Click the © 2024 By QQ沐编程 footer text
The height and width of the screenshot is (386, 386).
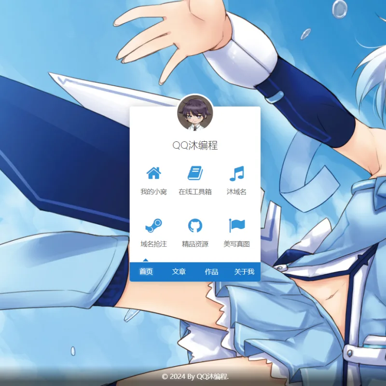[x=195, y=376]
